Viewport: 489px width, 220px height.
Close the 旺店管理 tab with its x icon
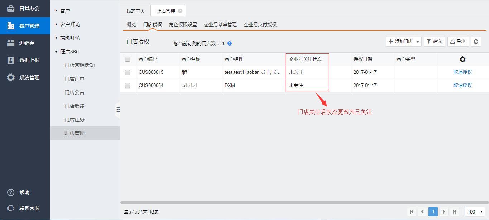[x=180, y=11]
